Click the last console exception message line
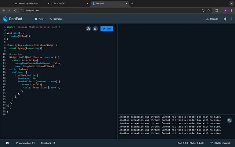 170,133
